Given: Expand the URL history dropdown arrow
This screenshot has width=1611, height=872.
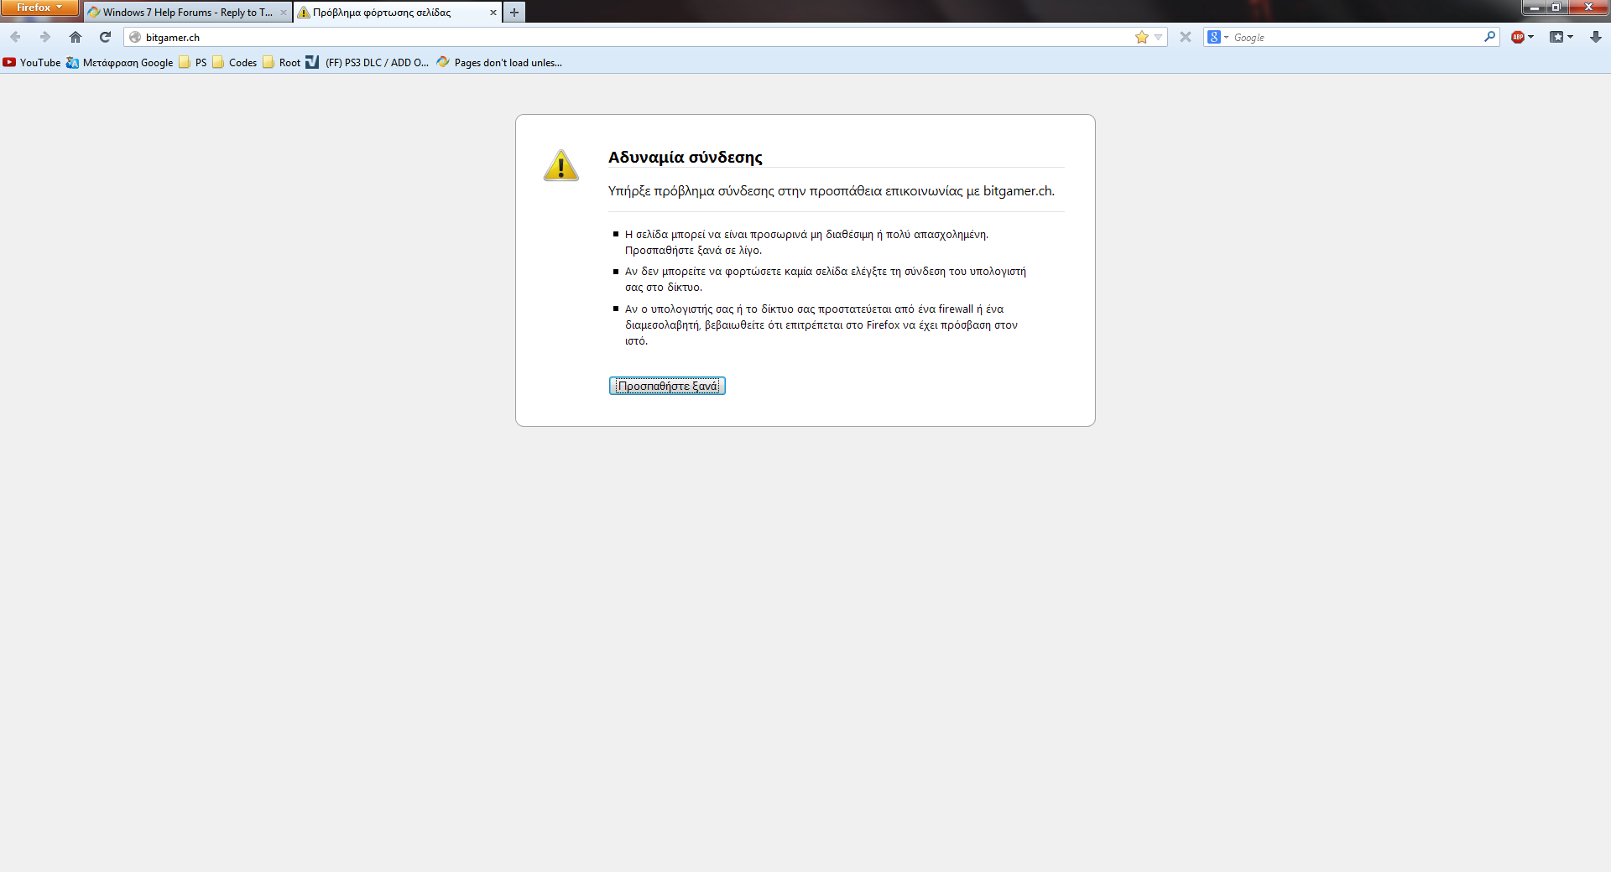Looking at the screenshot, I should [1158, 37].
